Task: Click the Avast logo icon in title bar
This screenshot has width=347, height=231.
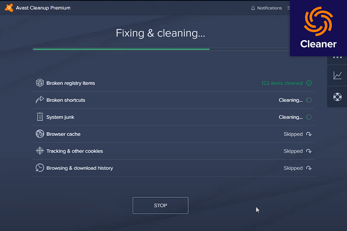Action: click(9, 8)
